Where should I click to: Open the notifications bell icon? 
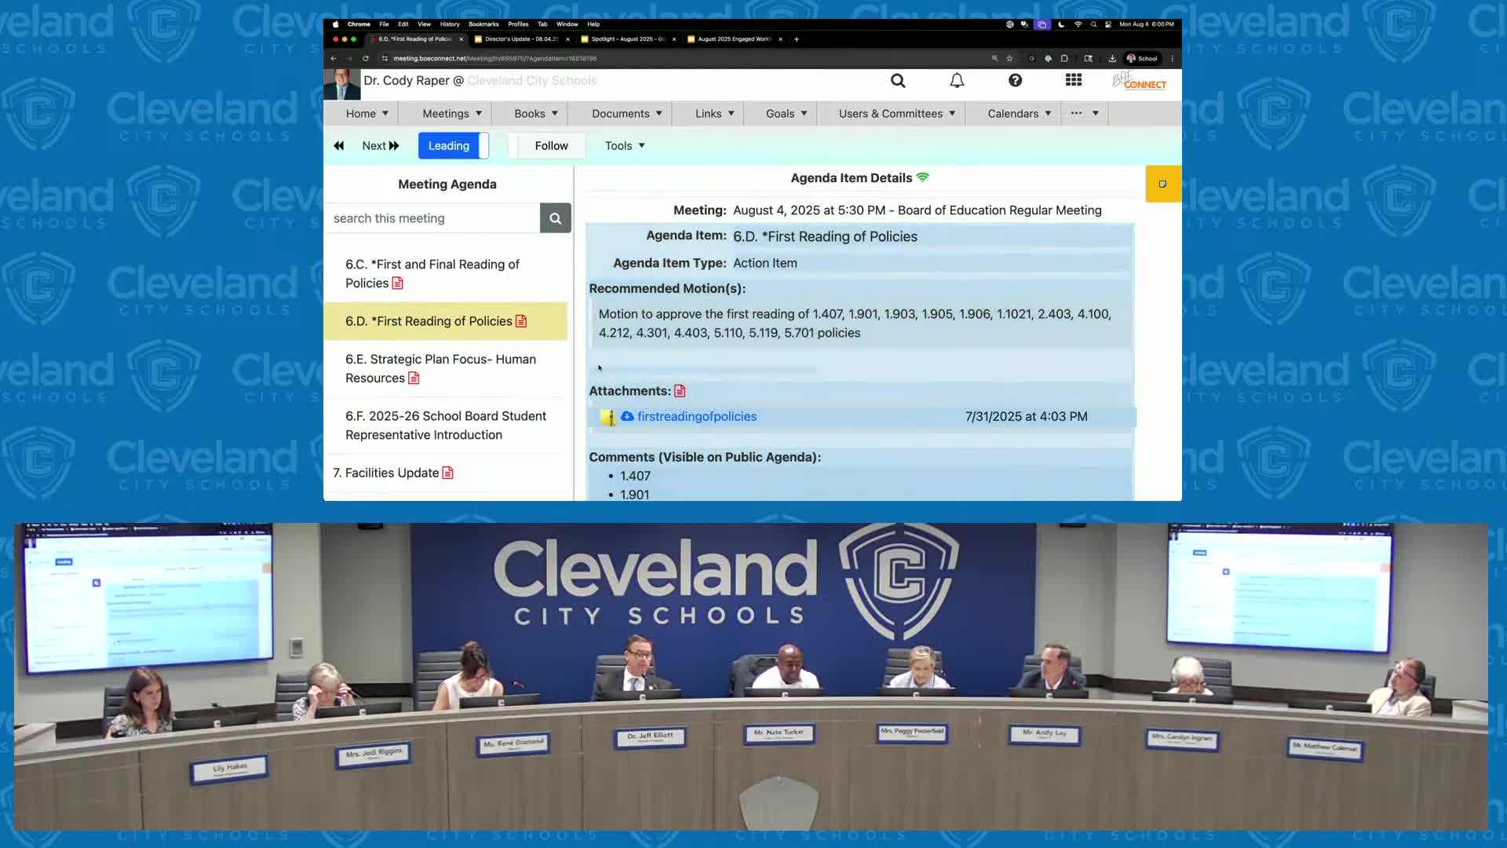957,81
